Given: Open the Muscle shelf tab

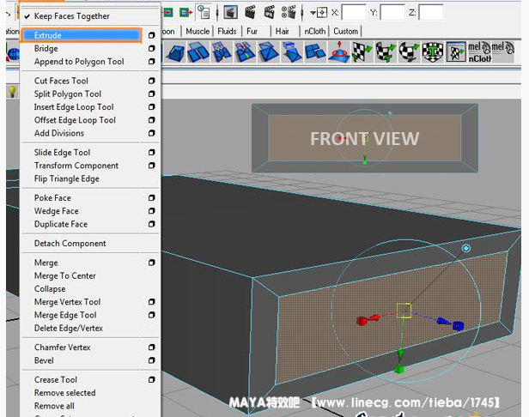Looking at the screenshot, I should [x=198, y=31].
